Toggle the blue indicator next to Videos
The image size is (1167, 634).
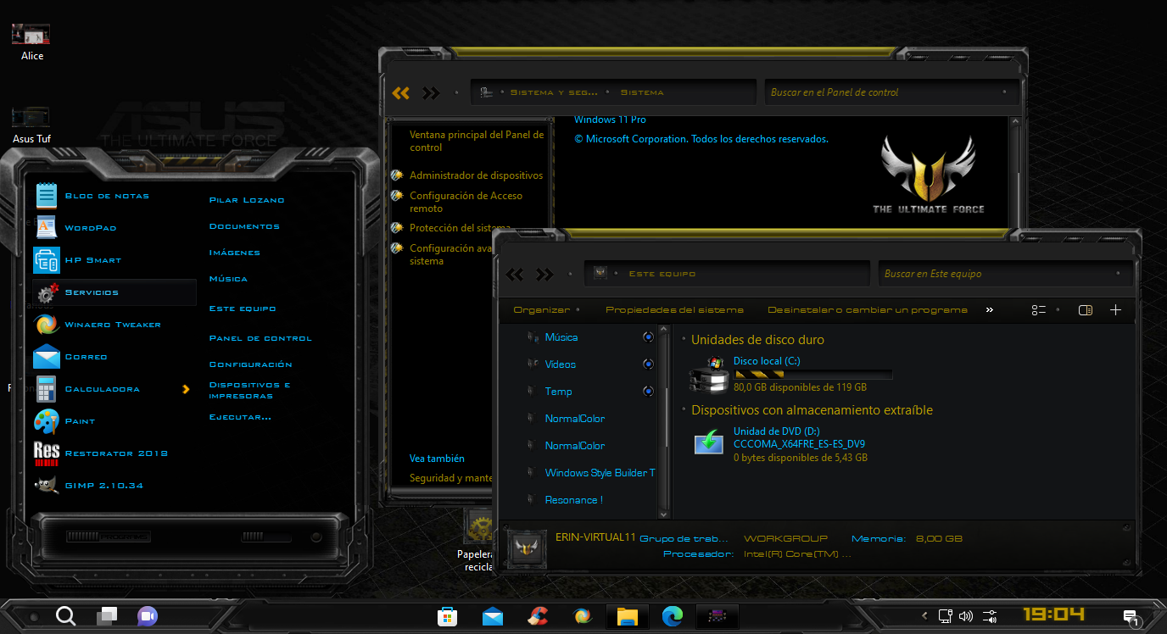[x=648, y=364]
